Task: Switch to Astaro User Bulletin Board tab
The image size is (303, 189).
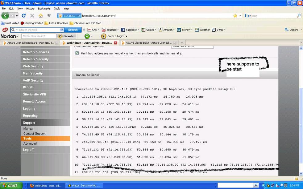Action: pos(30,43)
